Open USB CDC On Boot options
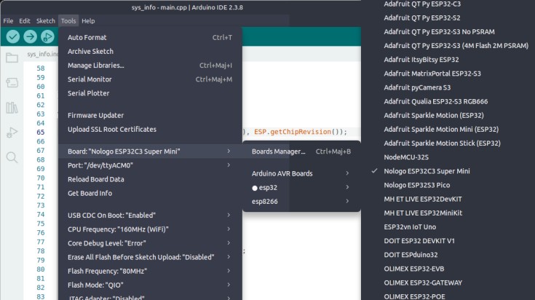535x300 pixels. 150,216
